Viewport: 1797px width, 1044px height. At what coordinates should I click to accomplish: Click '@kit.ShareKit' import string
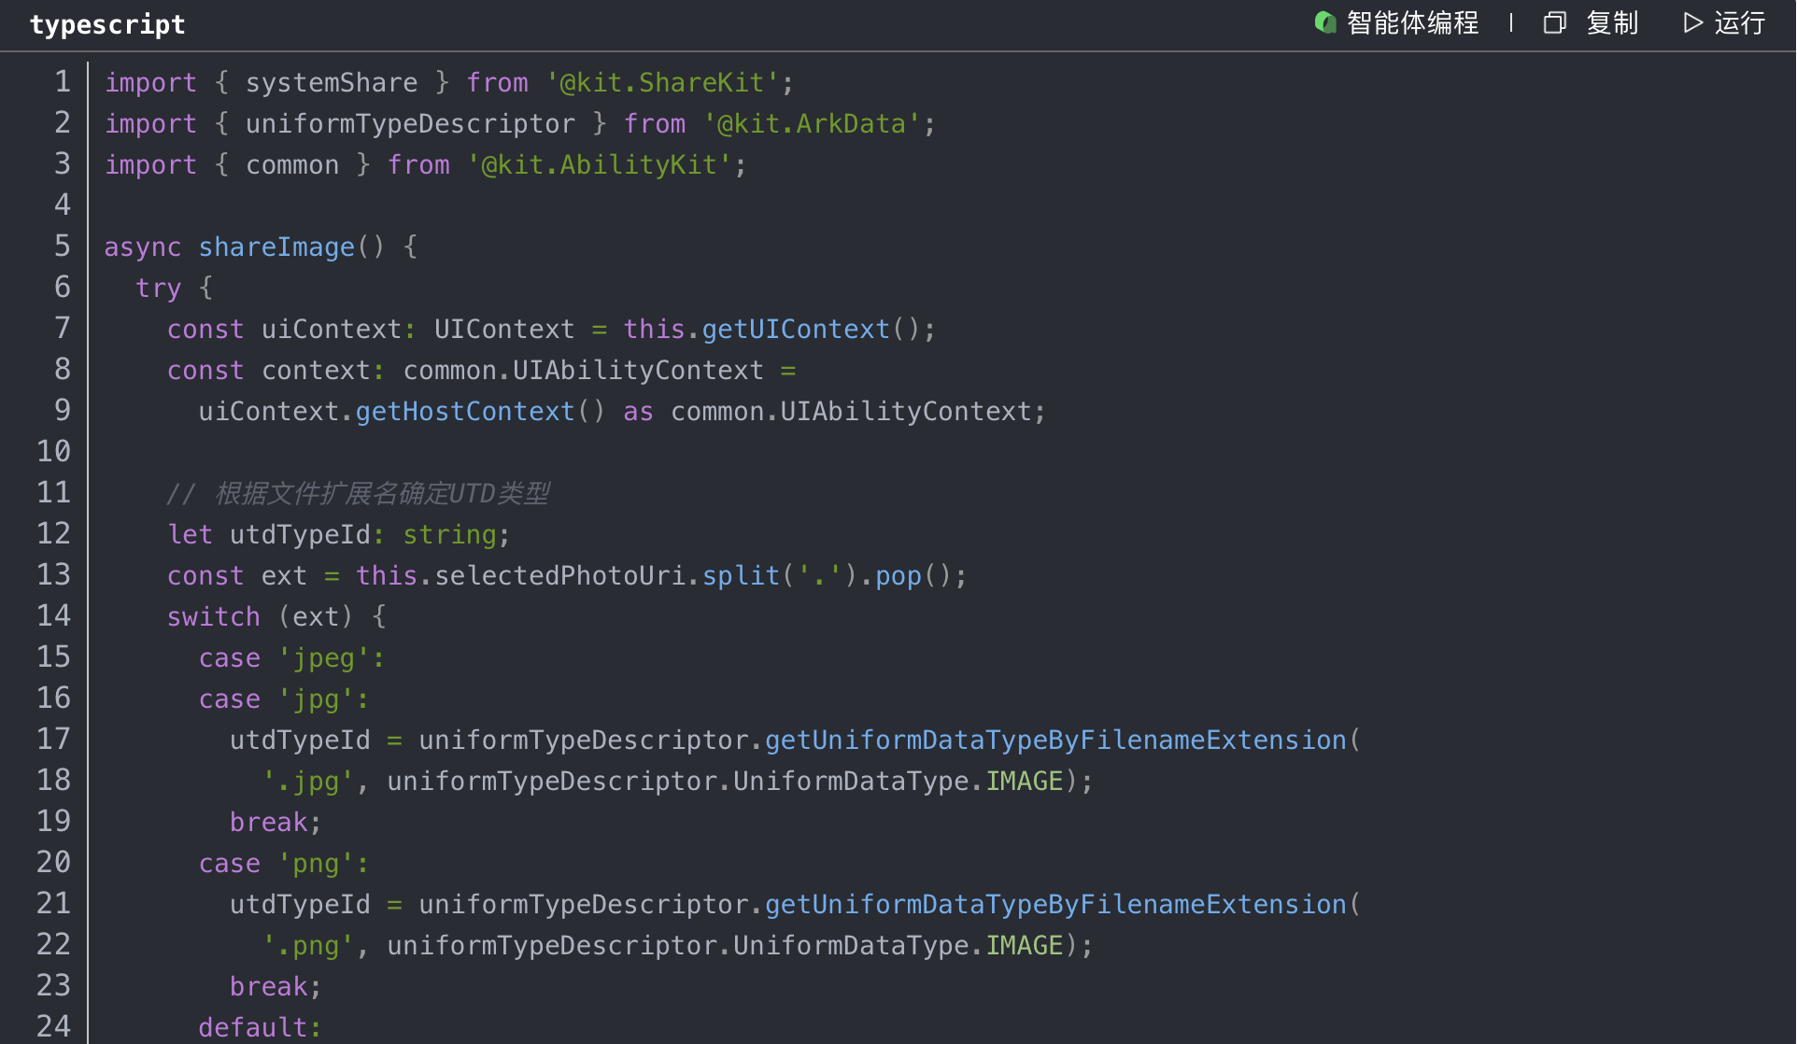tap(661, 82)
